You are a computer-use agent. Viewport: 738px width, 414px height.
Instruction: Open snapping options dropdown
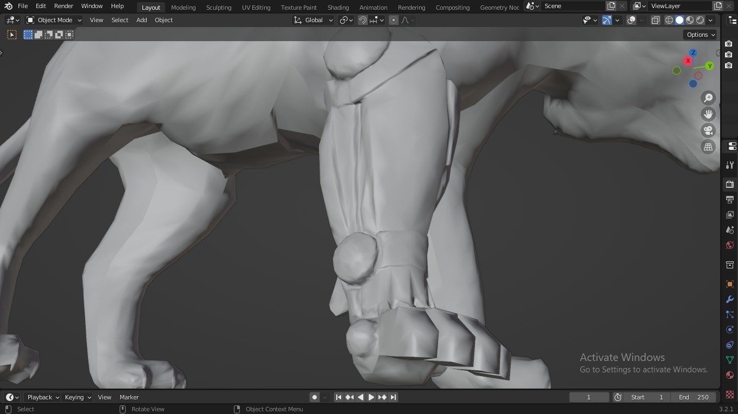pos(377,20)
